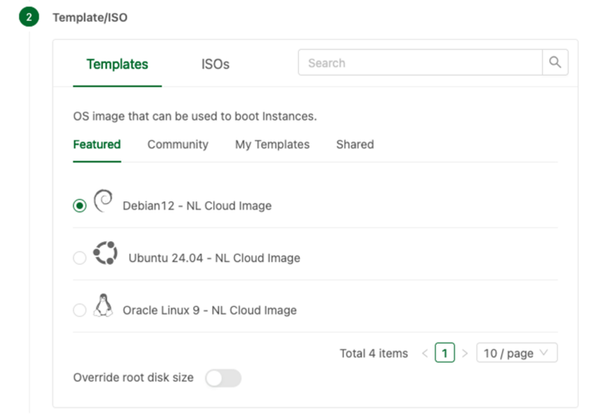Enable Override root disk size switch
596x416 pixels.
tap(223, 378)
